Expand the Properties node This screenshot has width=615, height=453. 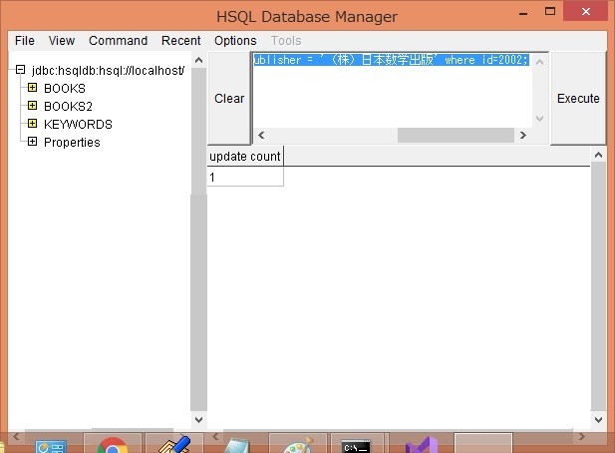point(32,142)
